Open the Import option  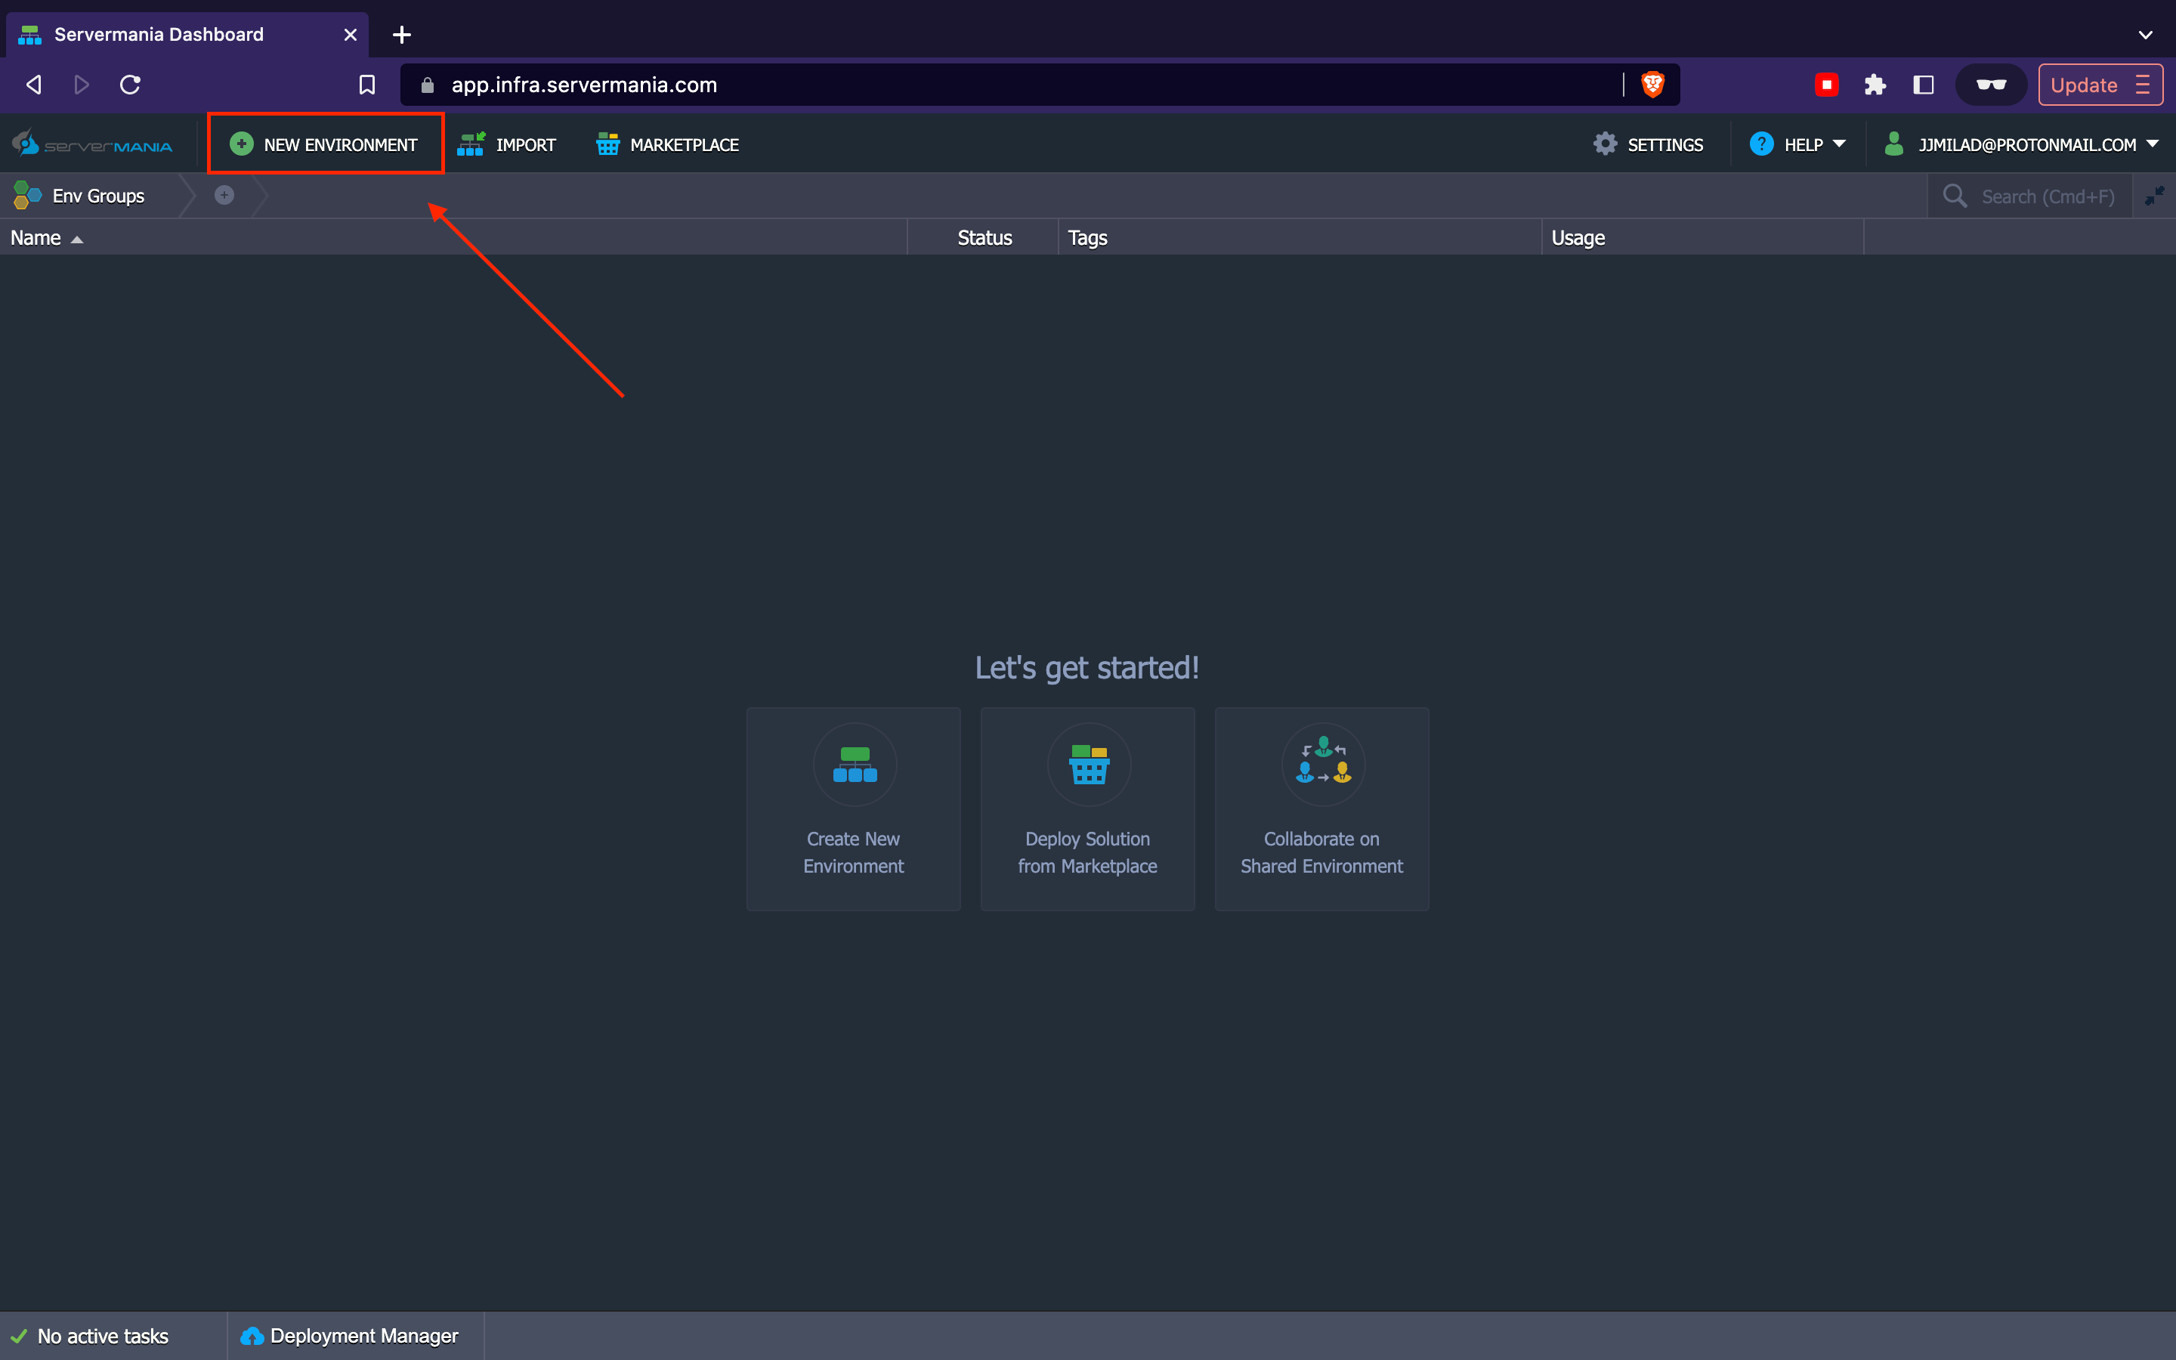point(506,144)
